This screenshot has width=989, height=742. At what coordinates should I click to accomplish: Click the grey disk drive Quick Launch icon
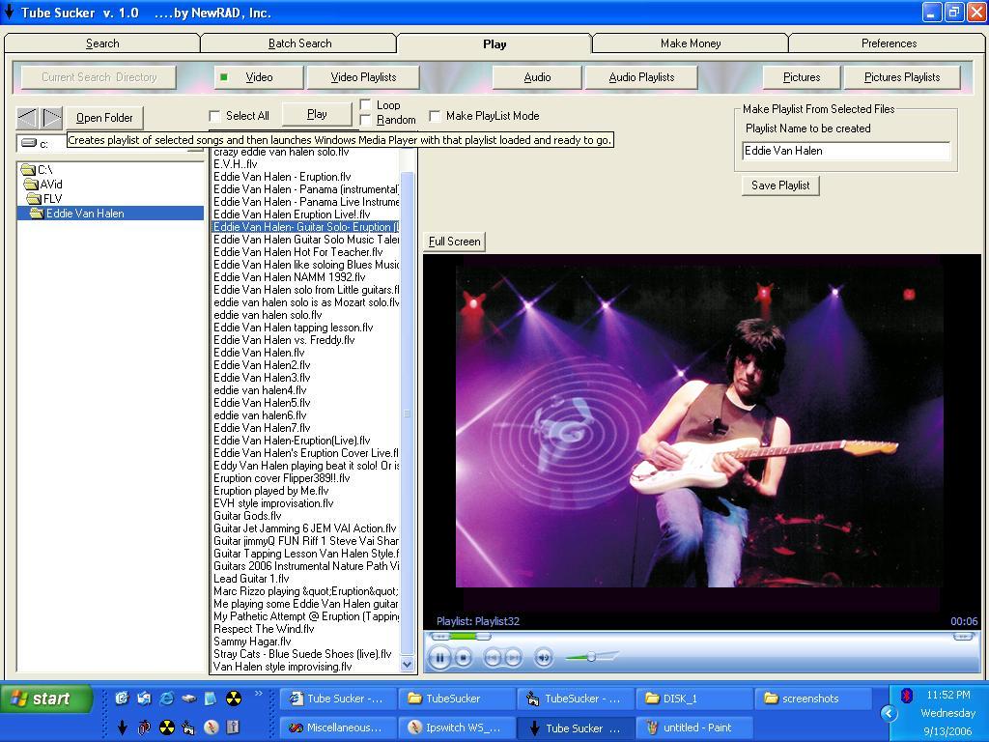(189, 698)
